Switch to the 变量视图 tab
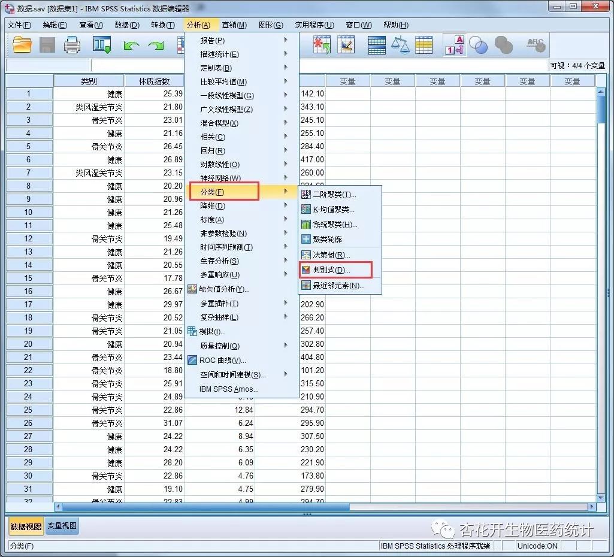The width and height of the screenshot is (614, 557). [x=62, y=526]
